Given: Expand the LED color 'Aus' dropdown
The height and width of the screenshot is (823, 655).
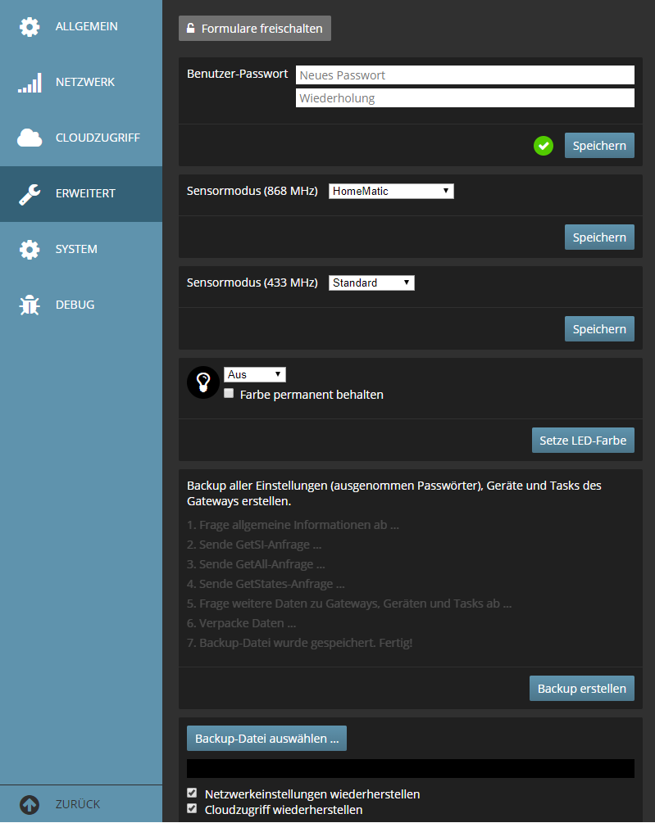Looking at the screenshot, I should click(x=255, y=374).
